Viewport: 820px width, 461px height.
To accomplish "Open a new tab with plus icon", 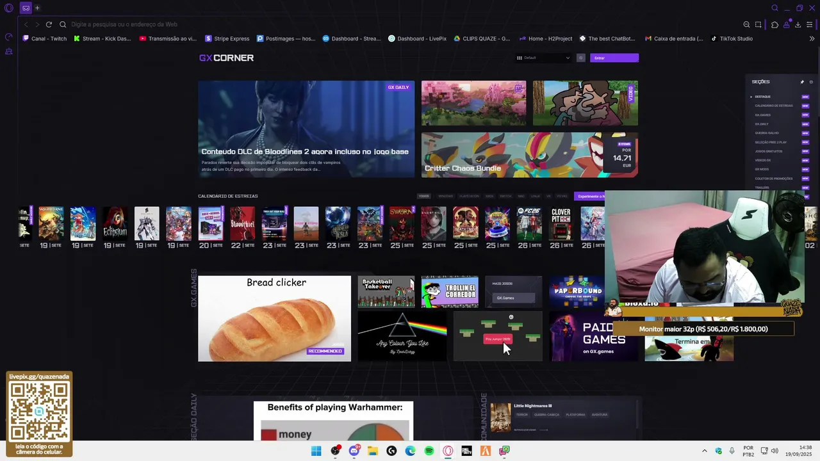I will pyautogui.click(x=37, y=8).
